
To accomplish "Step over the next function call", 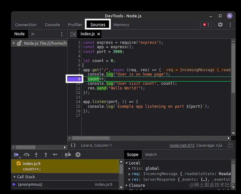I will [27, 155].
